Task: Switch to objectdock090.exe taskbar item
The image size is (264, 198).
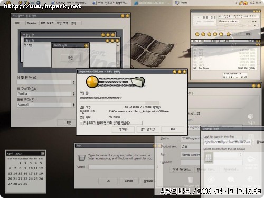Action: [x=152, y=3]
